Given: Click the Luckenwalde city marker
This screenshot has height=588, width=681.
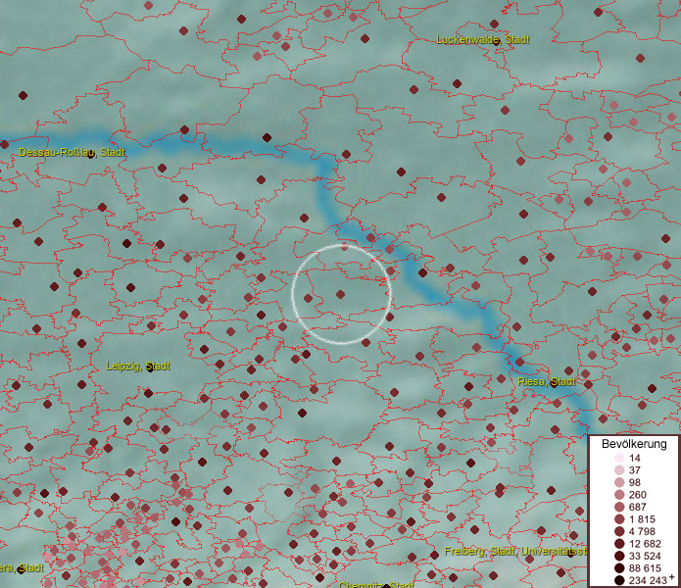Looking at the screenshot, I should [497, 41].
